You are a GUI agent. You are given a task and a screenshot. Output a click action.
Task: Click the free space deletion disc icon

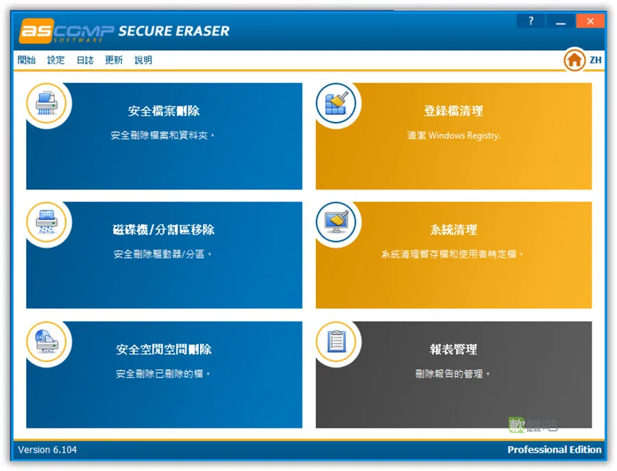(47, 341)
